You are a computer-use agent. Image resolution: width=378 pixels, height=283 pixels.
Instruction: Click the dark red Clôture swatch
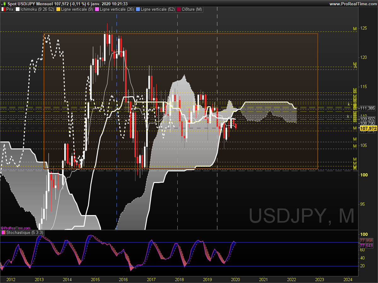[179, 9]
